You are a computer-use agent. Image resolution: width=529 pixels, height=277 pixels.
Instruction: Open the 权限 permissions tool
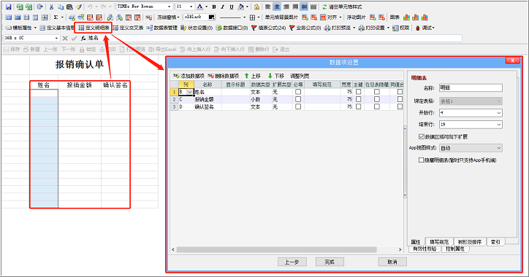tap(401, 28)
